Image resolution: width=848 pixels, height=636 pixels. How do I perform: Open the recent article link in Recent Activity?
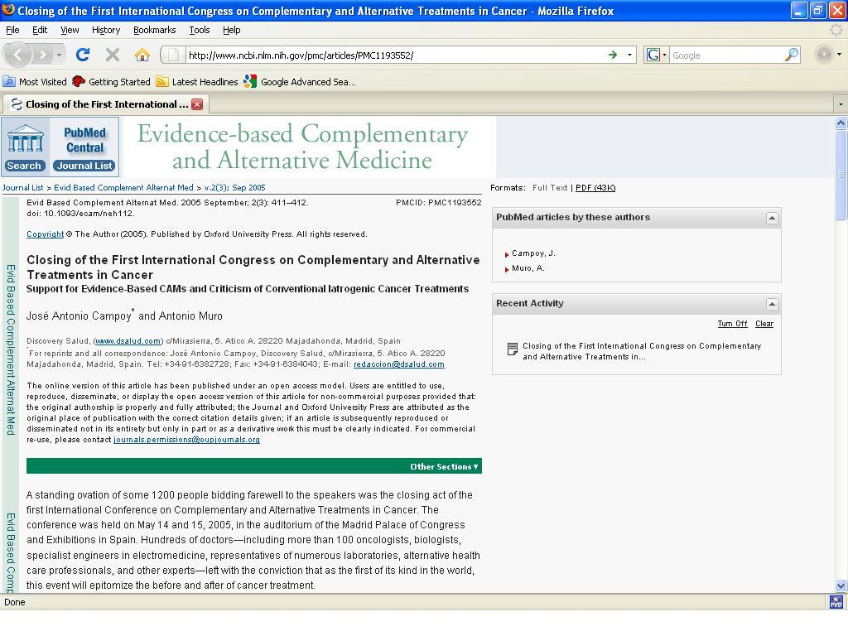click(x=642, y=351)
